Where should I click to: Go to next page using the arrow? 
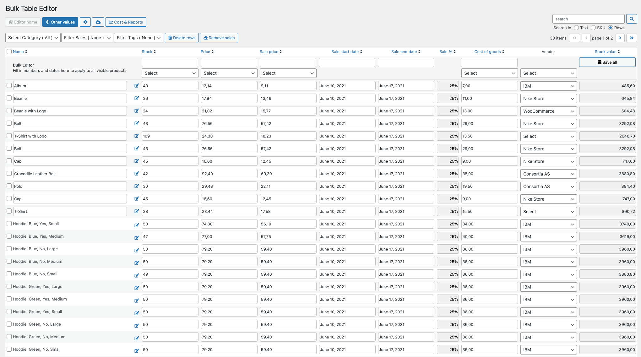[620, 38]
